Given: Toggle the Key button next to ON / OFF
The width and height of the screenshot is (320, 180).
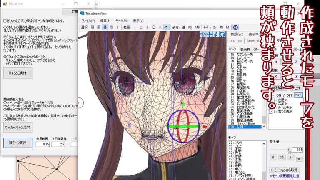Looking at the screenshot, I should (298, 95).
